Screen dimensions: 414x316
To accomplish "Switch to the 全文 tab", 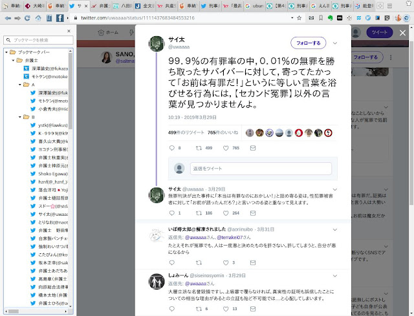I will click(144, 6).
